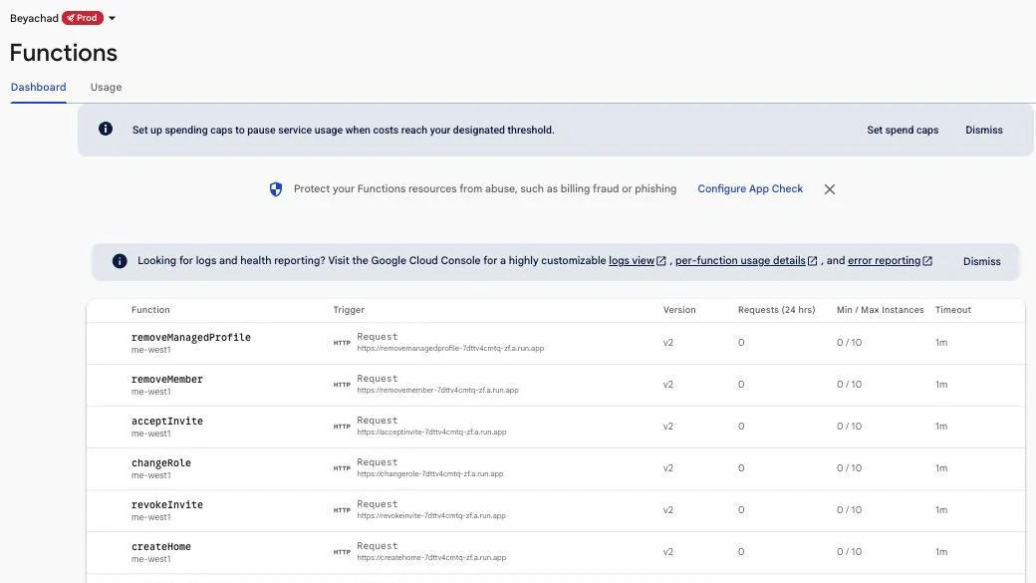Click HTTP trigger badge for acceptInvite
The height and width of the screenshot is (583, 1036).
click(x=342, y=427)
